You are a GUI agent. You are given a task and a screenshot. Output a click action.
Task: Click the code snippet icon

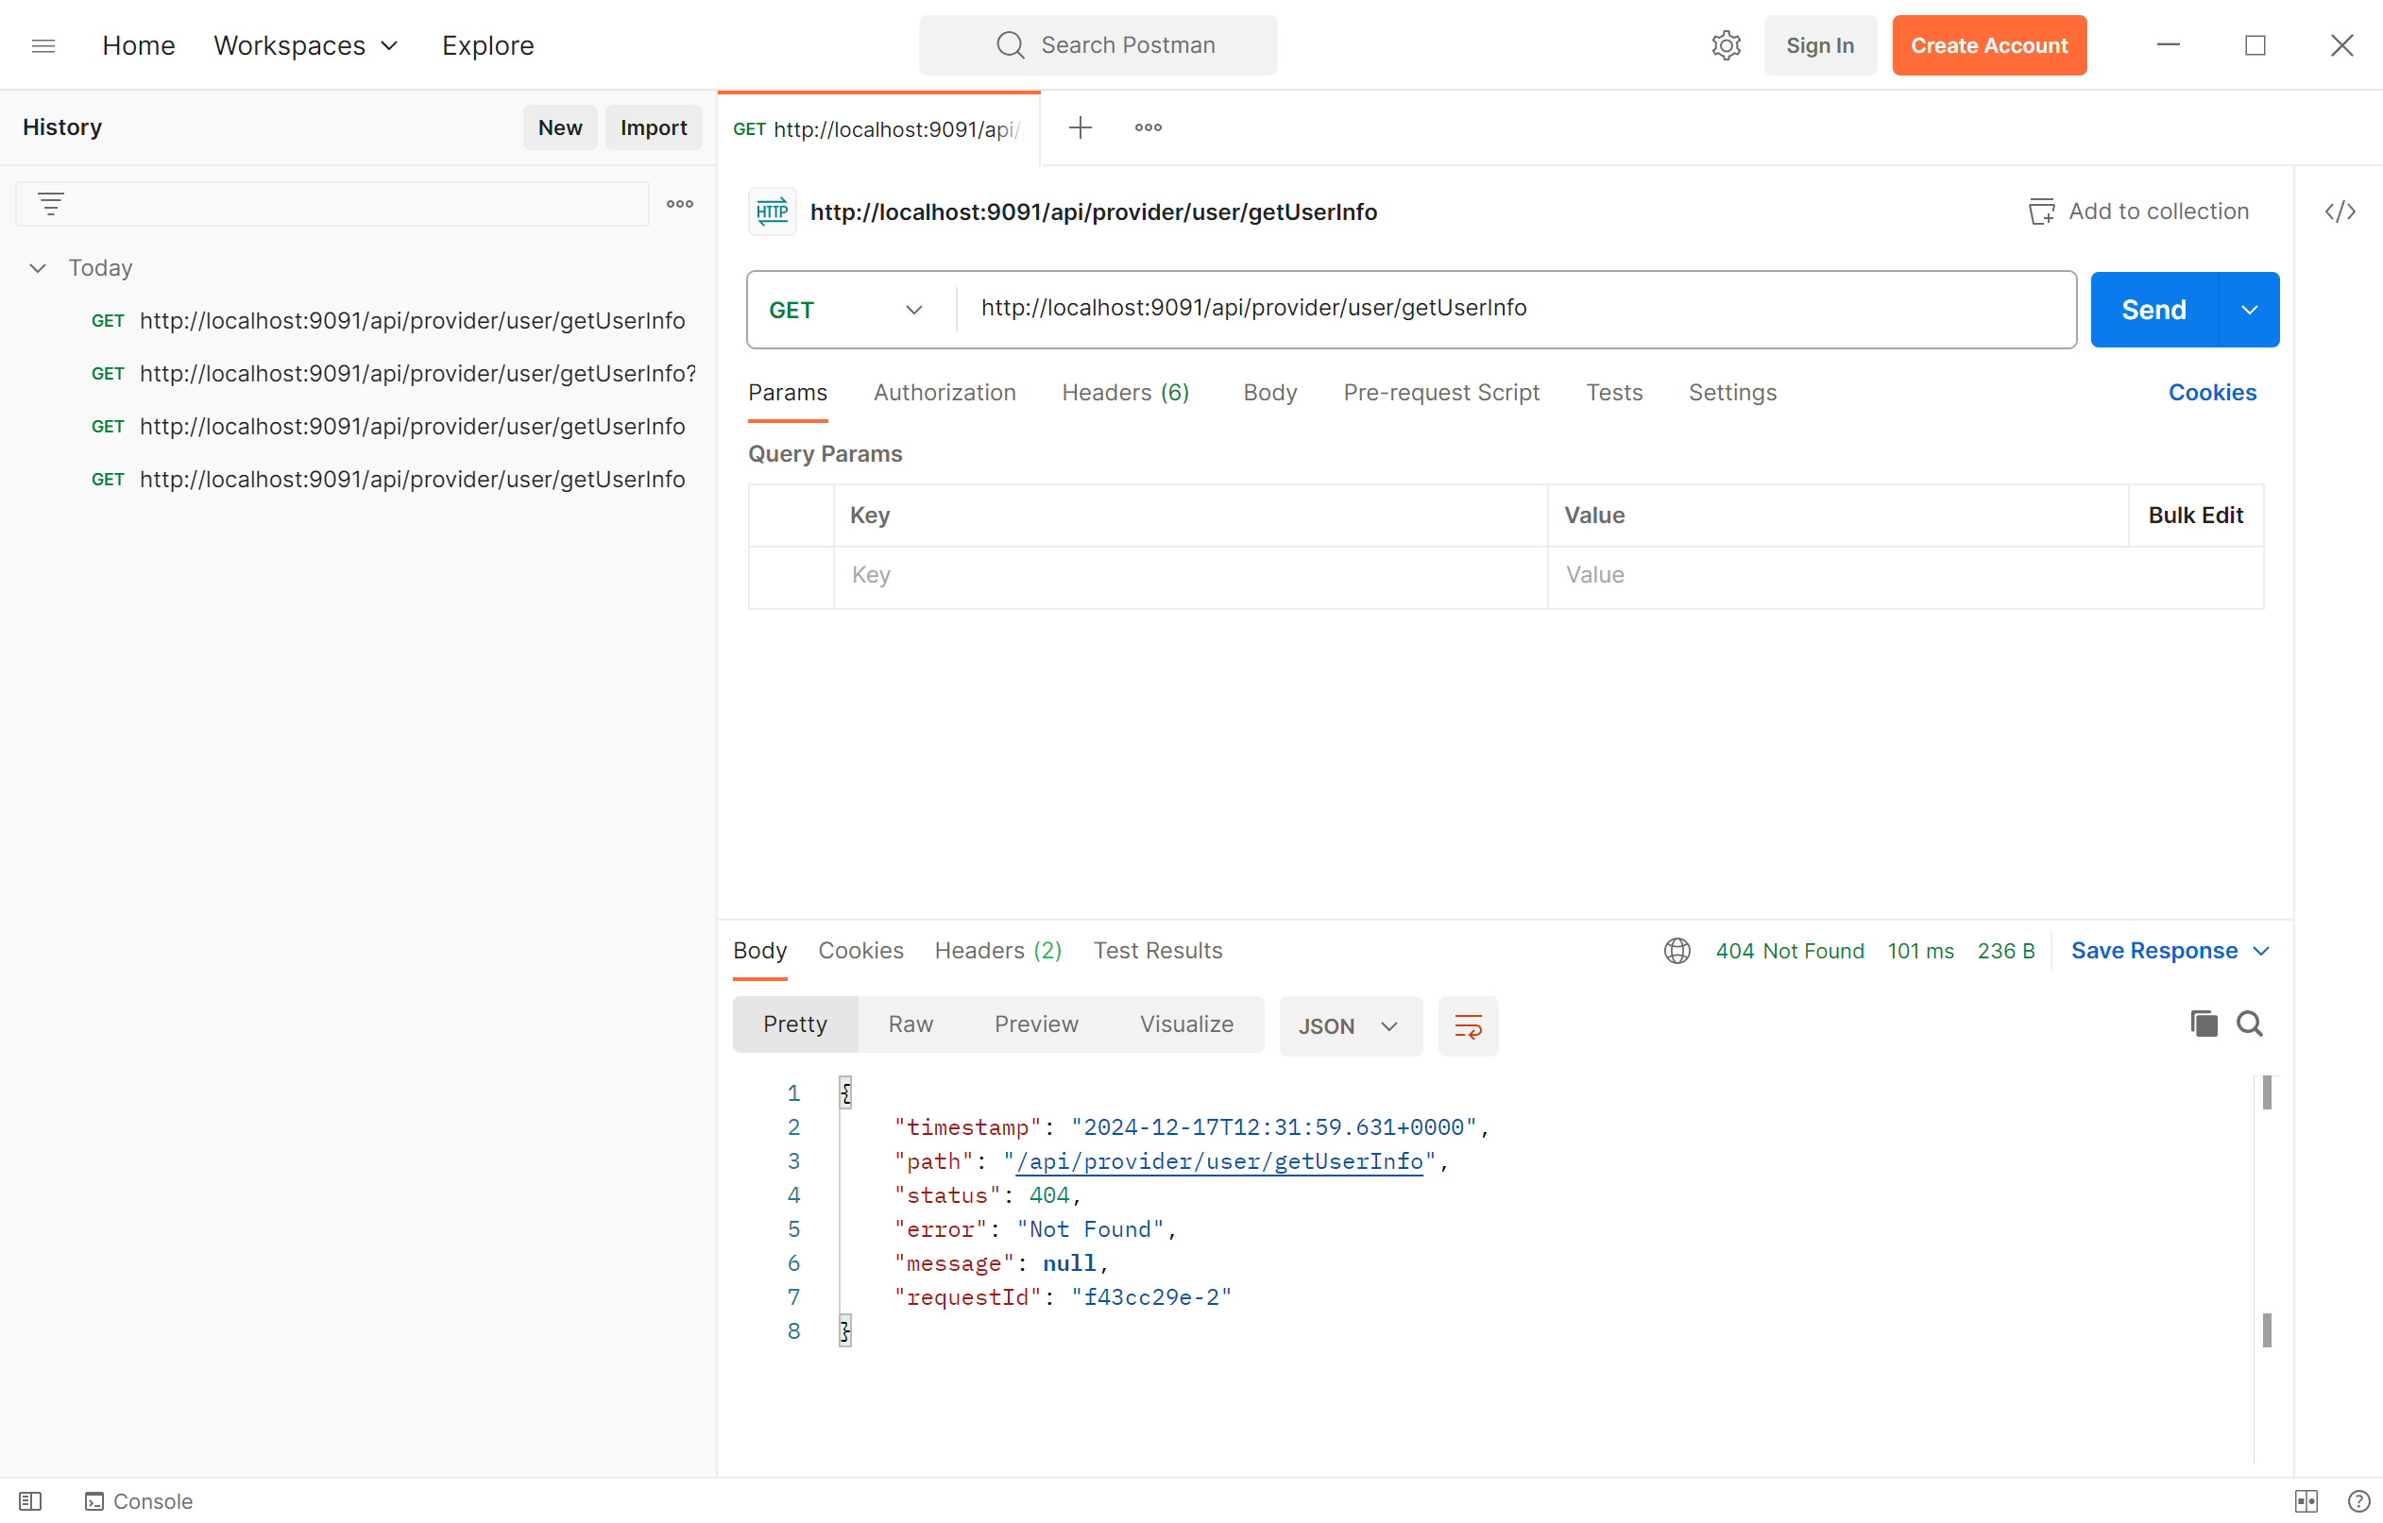[x=2340, y=212]
